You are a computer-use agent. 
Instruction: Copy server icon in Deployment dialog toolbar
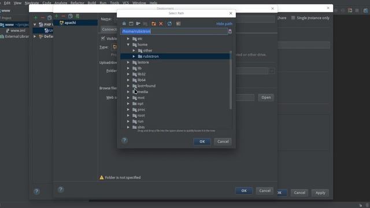tap(71, 16)
